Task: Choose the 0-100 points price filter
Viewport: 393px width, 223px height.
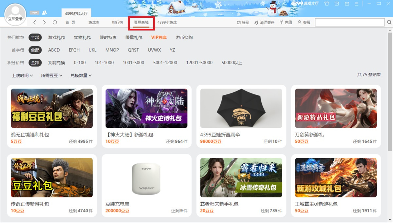Action: pos(80,63)
